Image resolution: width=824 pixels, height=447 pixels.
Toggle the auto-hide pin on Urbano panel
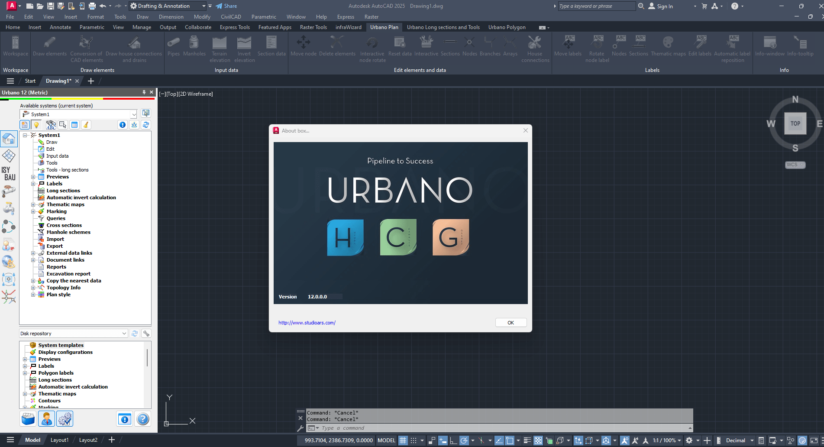pyautogui.click(x=144, y=92)
